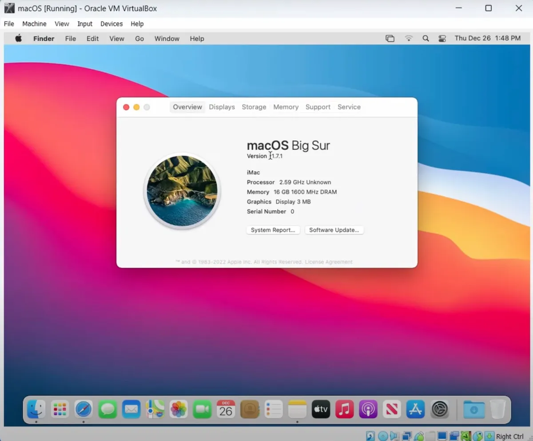The width and height of the screenshot is (533, 441).
Task: Open the VirtualBox Input menu
Action: (x=85, y=24)
